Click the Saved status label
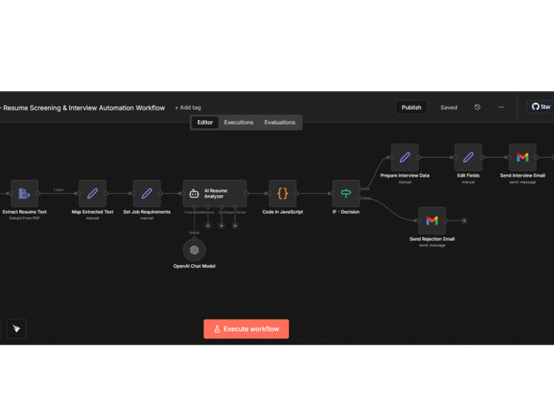 [x=449, y=108]
